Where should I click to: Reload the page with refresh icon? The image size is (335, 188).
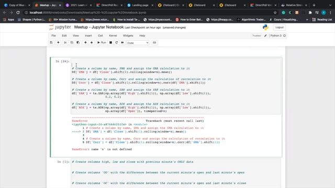(x=18, y=13)
